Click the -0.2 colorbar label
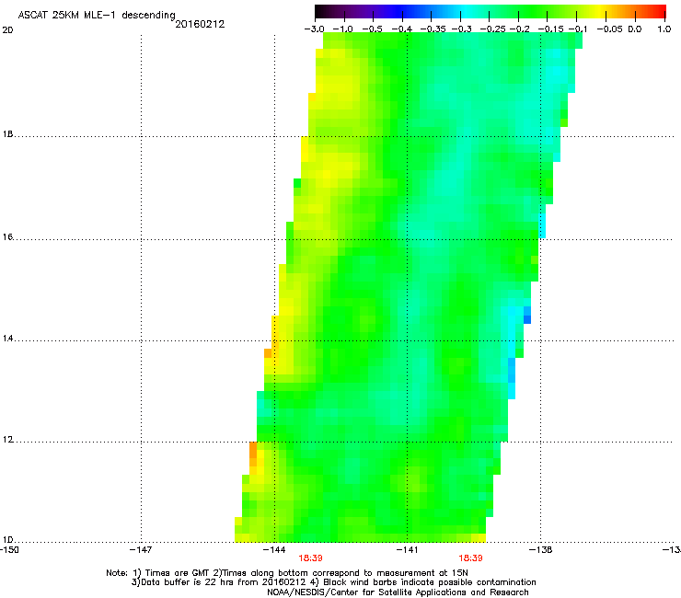 pos(519,29)
